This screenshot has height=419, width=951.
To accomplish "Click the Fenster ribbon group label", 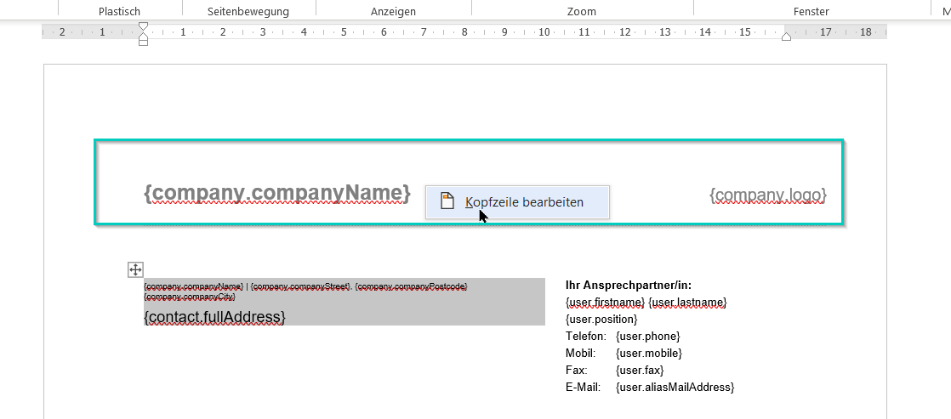I will coord(811,12).
